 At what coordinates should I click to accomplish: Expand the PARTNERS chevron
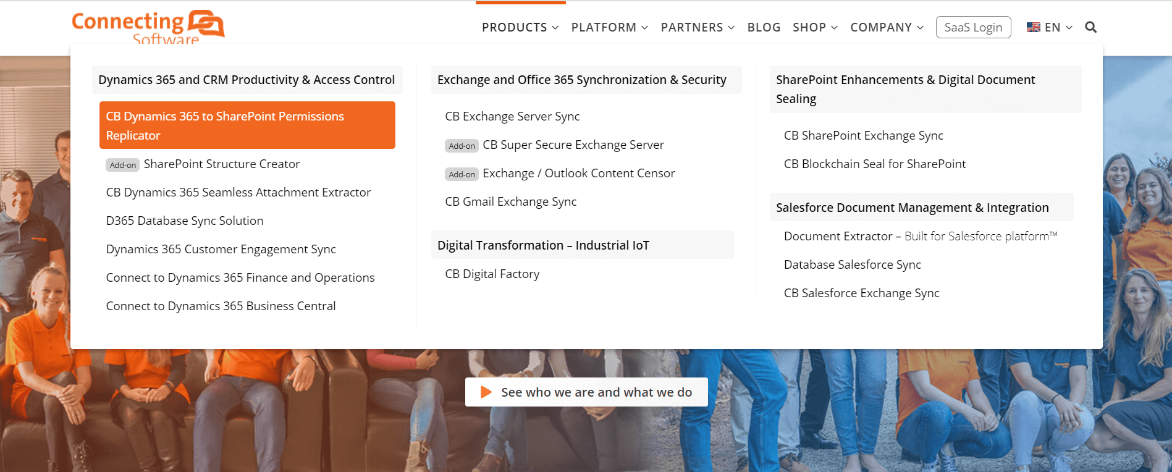(x=731, y=28)
